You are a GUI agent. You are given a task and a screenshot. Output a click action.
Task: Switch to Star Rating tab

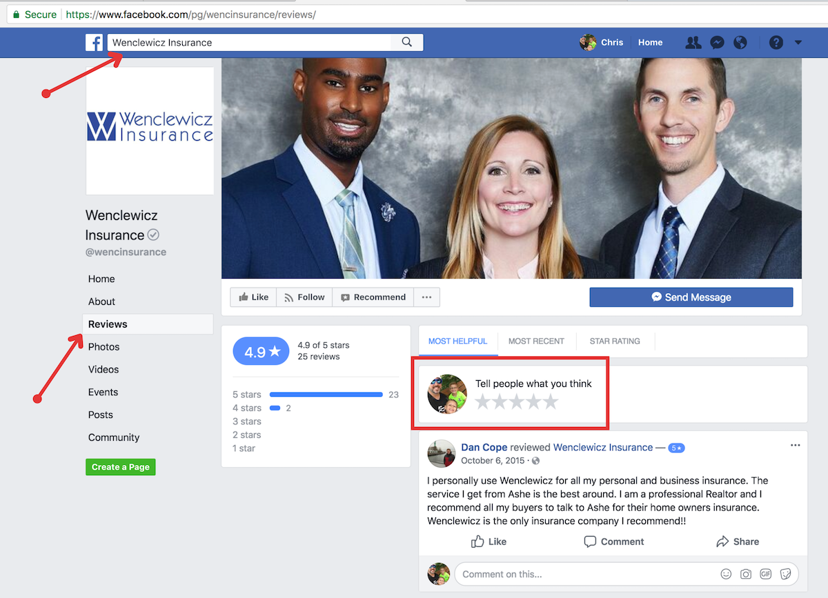[615, 341]
